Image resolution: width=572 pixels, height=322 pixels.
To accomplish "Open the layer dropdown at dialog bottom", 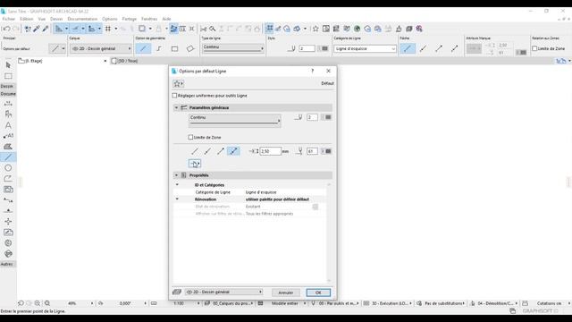I will (x=224, y=292).
